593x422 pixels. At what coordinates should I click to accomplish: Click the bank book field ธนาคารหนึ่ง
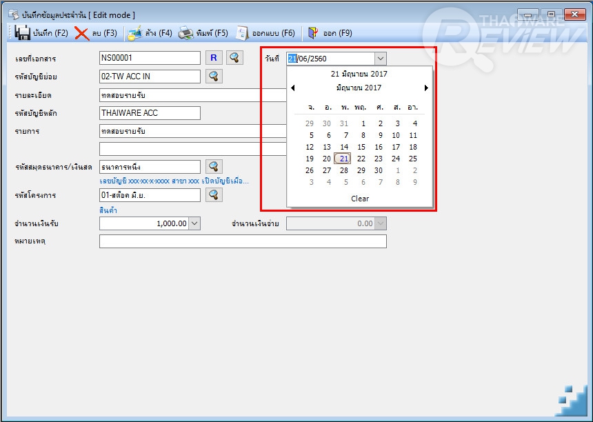150,167
